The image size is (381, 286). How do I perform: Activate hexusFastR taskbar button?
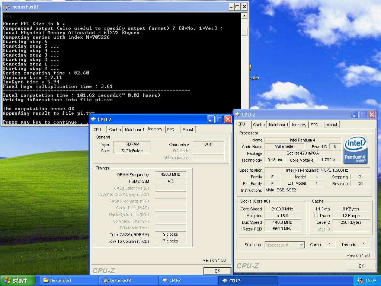pos(128,280)
